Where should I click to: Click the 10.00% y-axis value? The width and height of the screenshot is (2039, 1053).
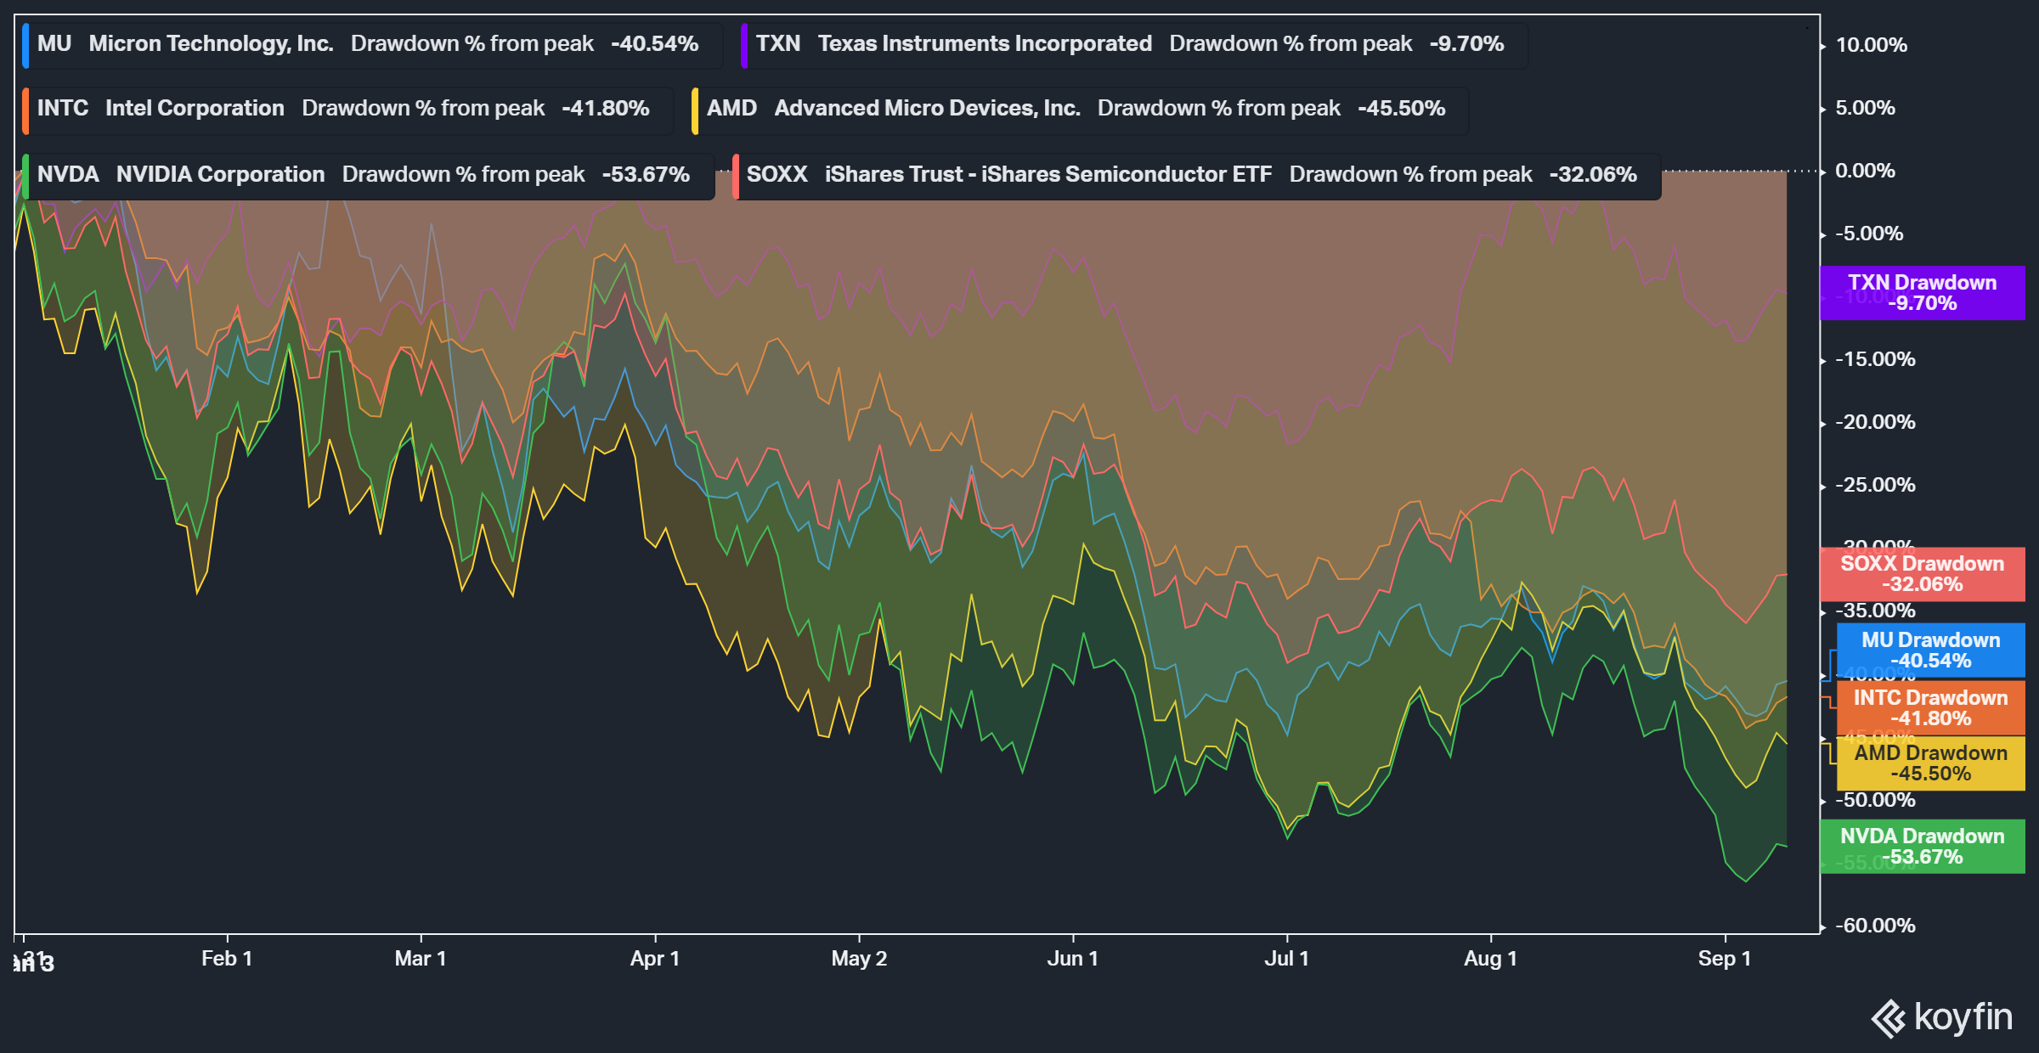click(1872, 45)
